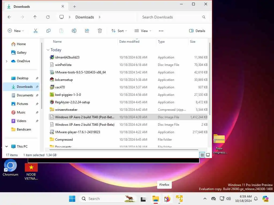Image resolution: width=274 pixels, height=205 pixels.
Task: Open Bandicam folder in navigation pane
Action: [x=24, y=129]
